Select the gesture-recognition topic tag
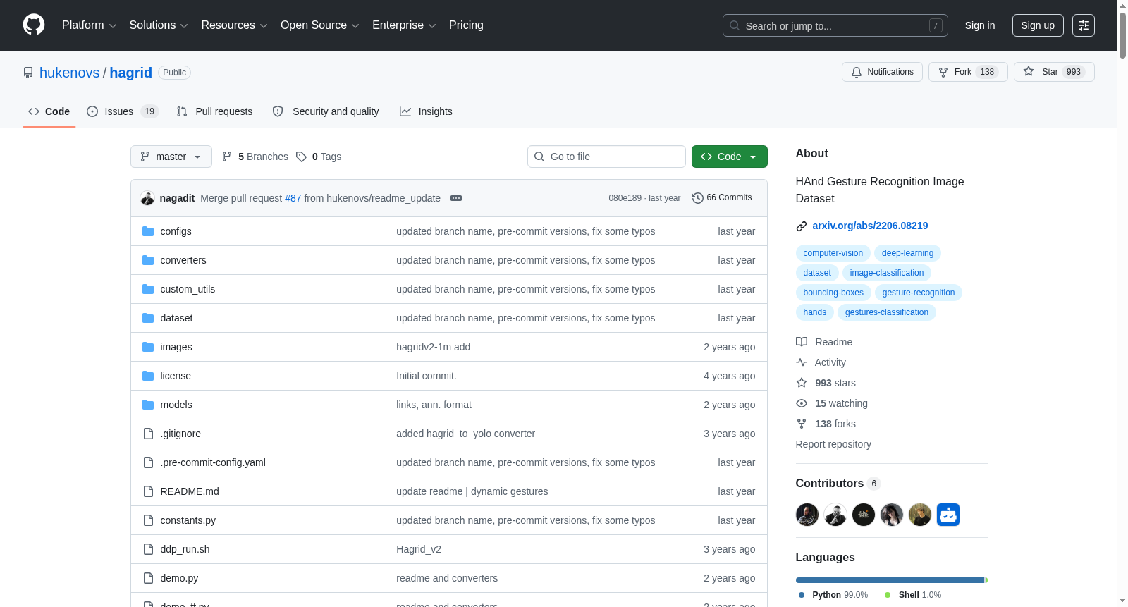This screenshot has height=607, width=1128. [x=919, y=293]
